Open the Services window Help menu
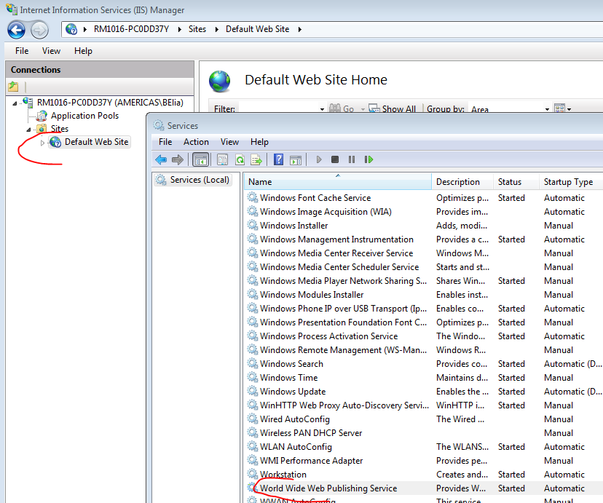 (259, 142)
